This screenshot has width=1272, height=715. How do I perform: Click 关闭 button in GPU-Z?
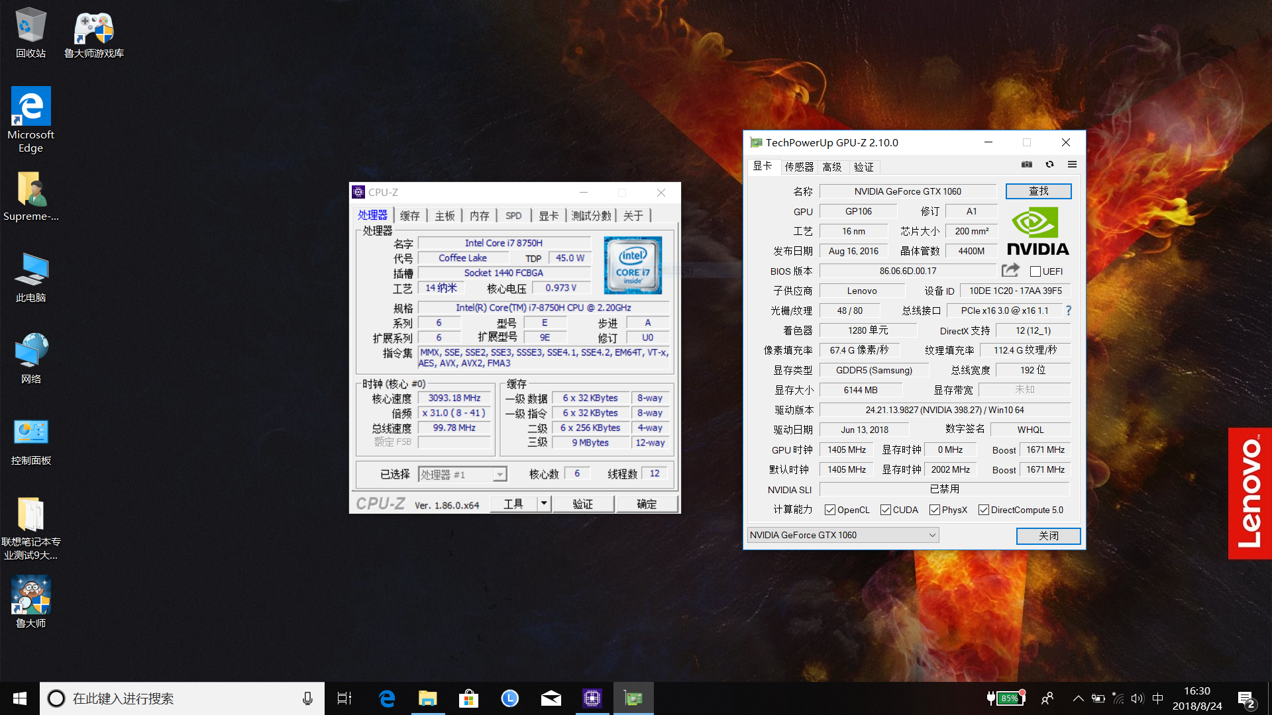(1048, 536)
